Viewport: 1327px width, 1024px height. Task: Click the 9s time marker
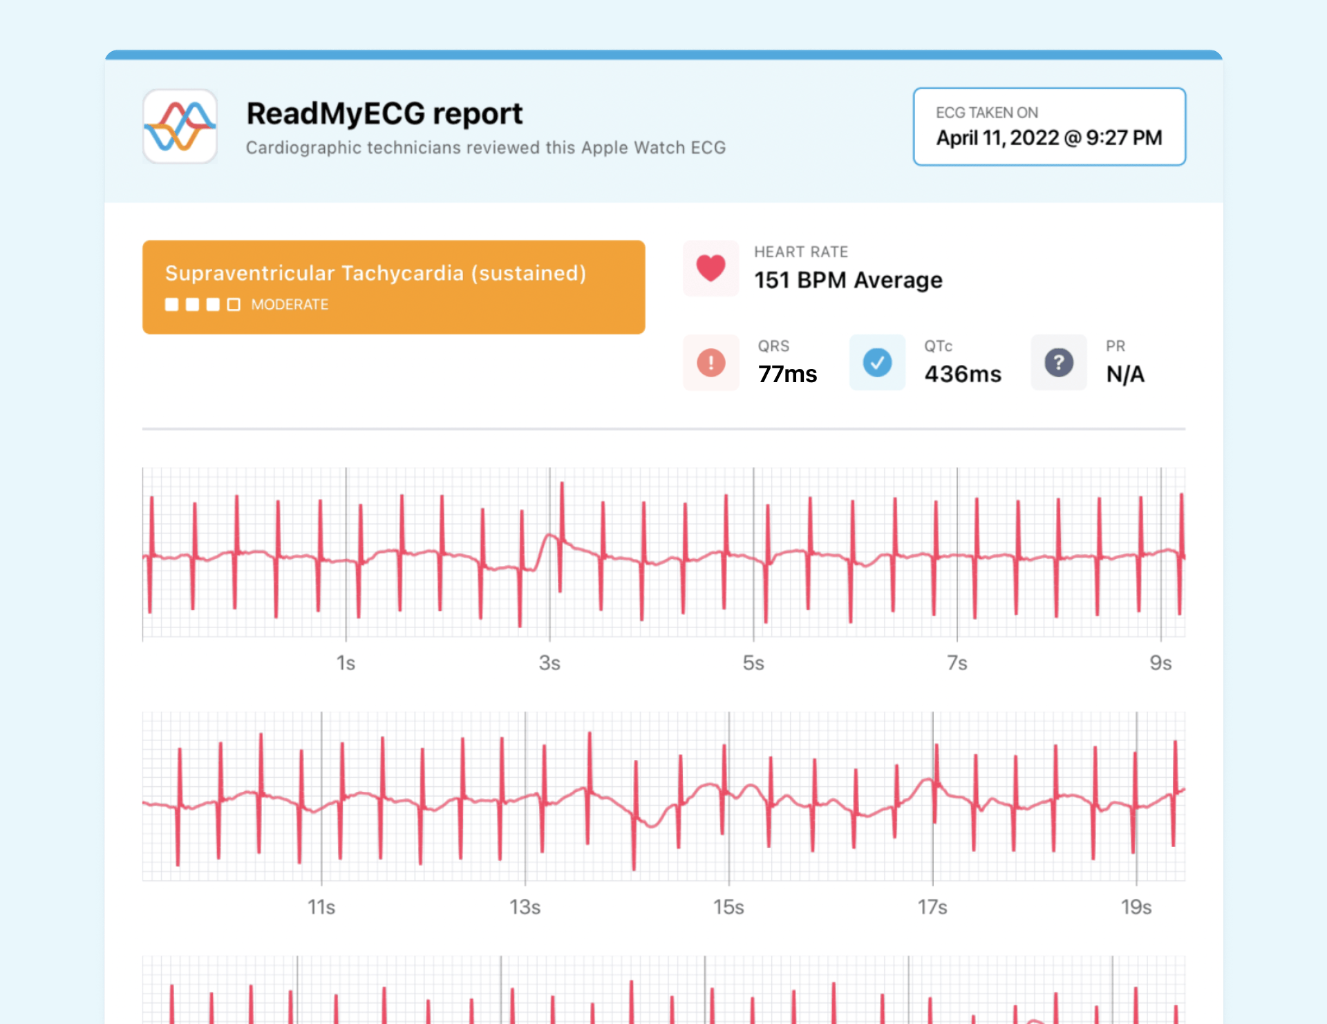pyautogui.click(x=1160, y=663)
